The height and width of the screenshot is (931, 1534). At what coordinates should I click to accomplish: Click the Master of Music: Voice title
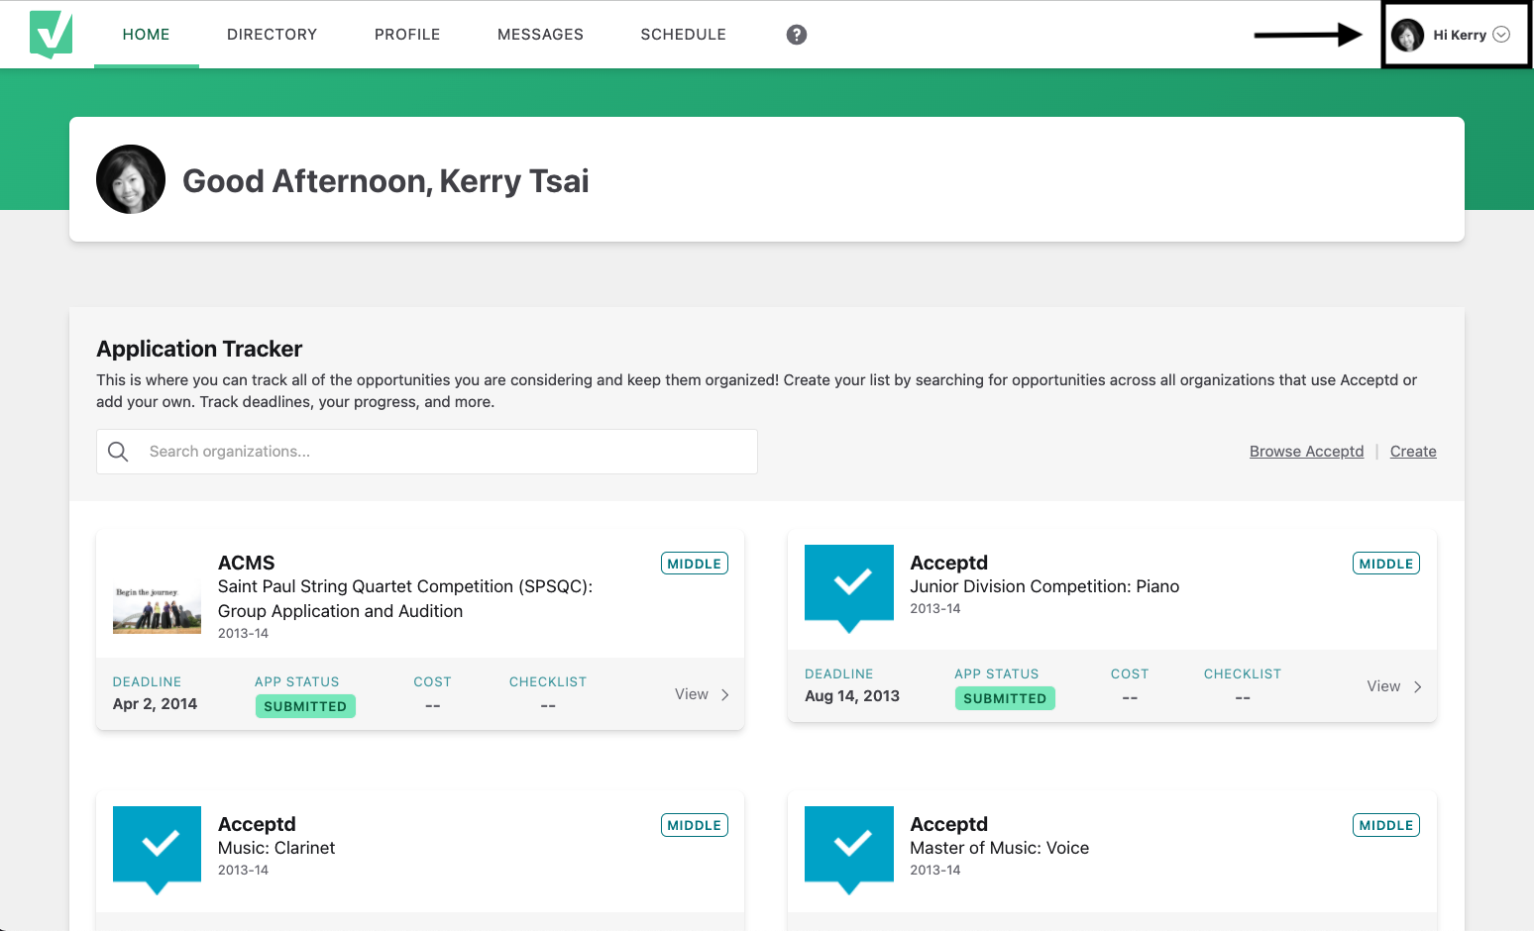click(x=1000, y=848)
